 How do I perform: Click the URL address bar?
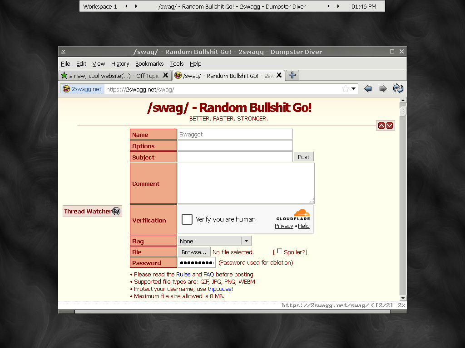pos(223,89)
